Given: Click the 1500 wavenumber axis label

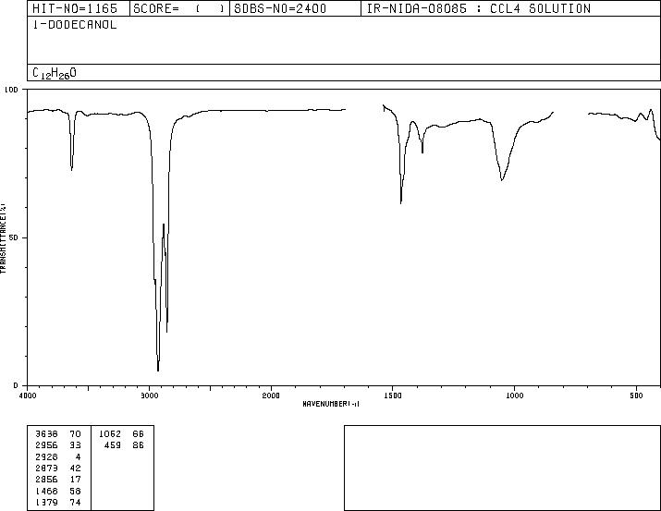Looking at the screenshot, I should (x=393, y=395).
